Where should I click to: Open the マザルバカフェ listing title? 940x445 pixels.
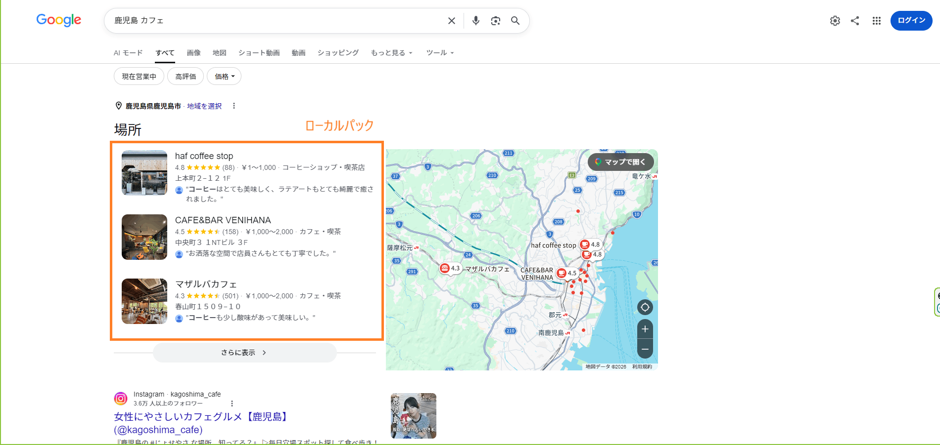click(x=206, y=284)
